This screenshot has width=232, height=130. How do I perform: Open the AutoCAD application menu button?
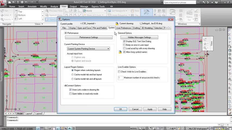pos(3,3)
